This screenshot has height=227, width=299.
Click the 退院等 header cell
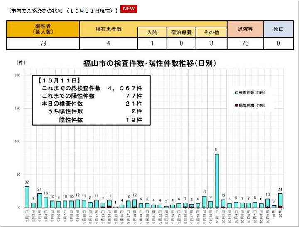(x=245, y=29)
